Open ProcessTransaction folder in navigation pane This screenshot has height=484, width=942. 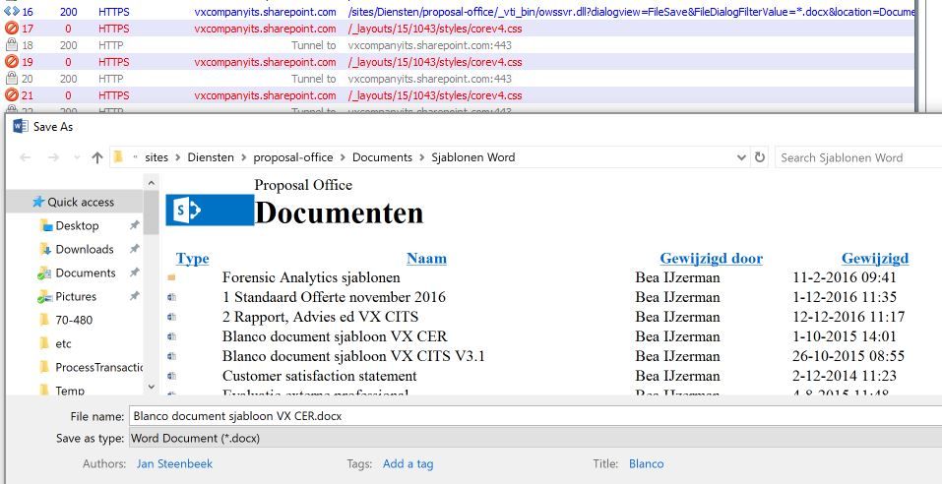point(99,368)
